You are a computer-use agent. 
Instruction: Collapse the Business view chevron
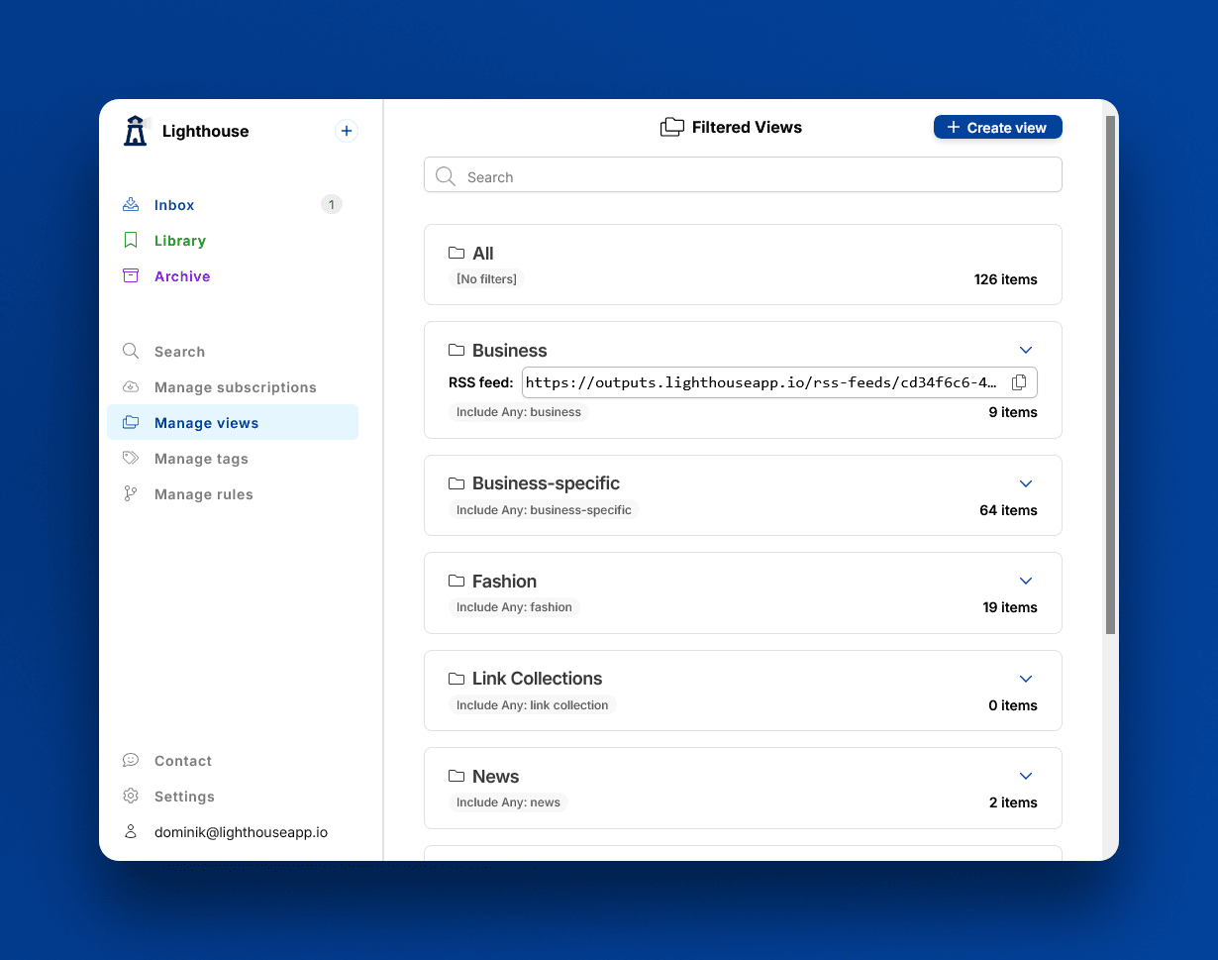click(x=1026, y=350)
